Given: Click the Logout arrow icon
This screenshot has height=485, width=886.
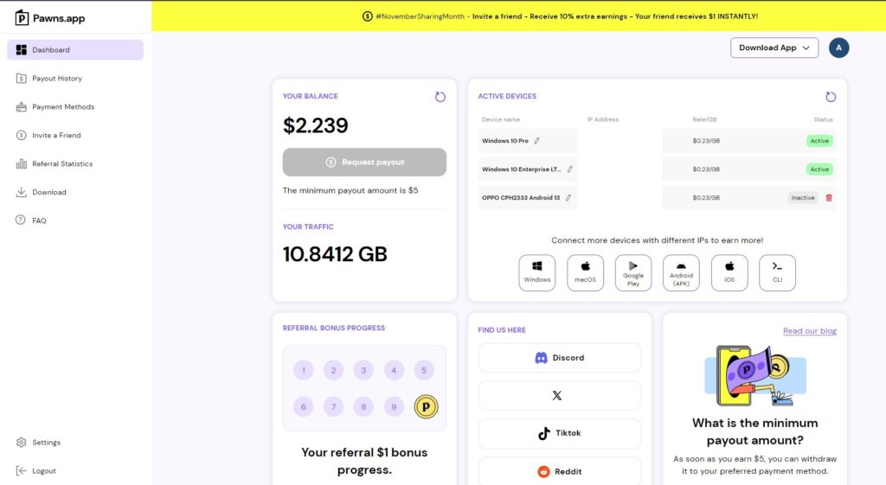Looking at the screenshot, I should pos(21,471).
